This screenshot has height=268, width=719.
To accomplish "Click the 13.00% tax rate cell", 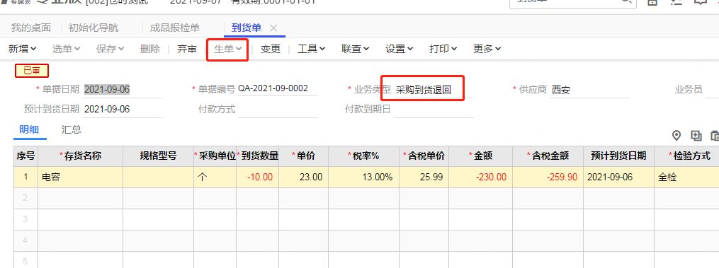I will pyautogui.click(x=363, y=177).
